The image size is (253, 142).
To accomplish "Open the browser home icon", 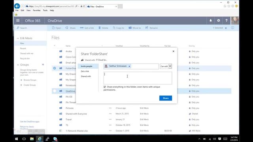I will (x=225, y=6).
